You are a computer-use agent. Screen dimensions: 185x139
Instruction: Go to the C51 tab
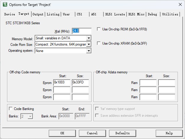[79, 14]
